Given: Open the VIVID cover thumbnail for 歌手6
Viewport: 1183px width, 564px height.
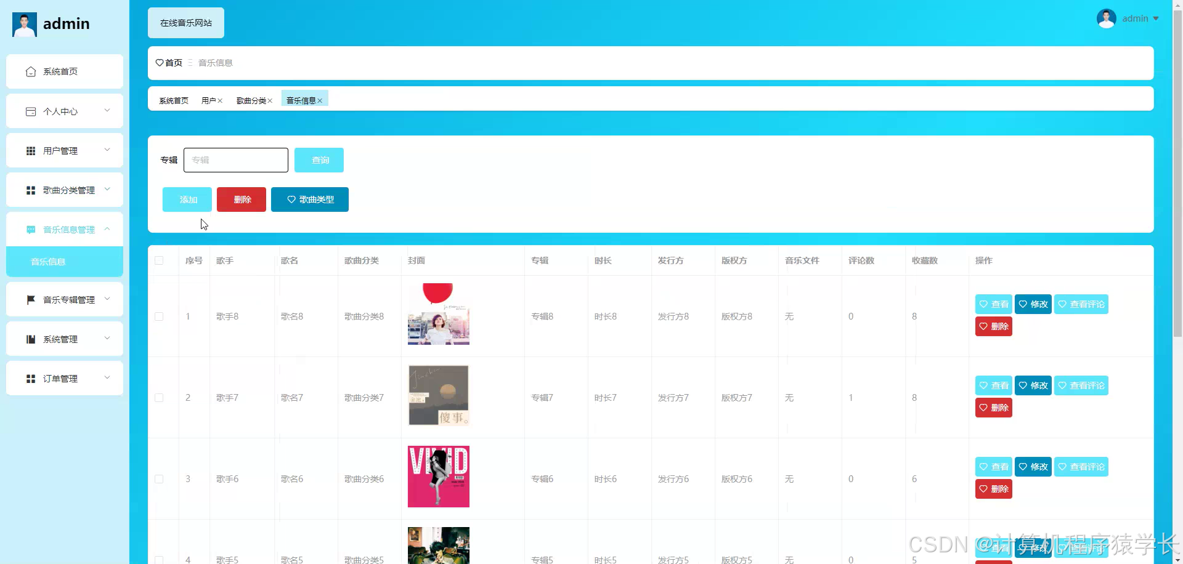Looking at the screenshot, I should (x=439, y=477).
